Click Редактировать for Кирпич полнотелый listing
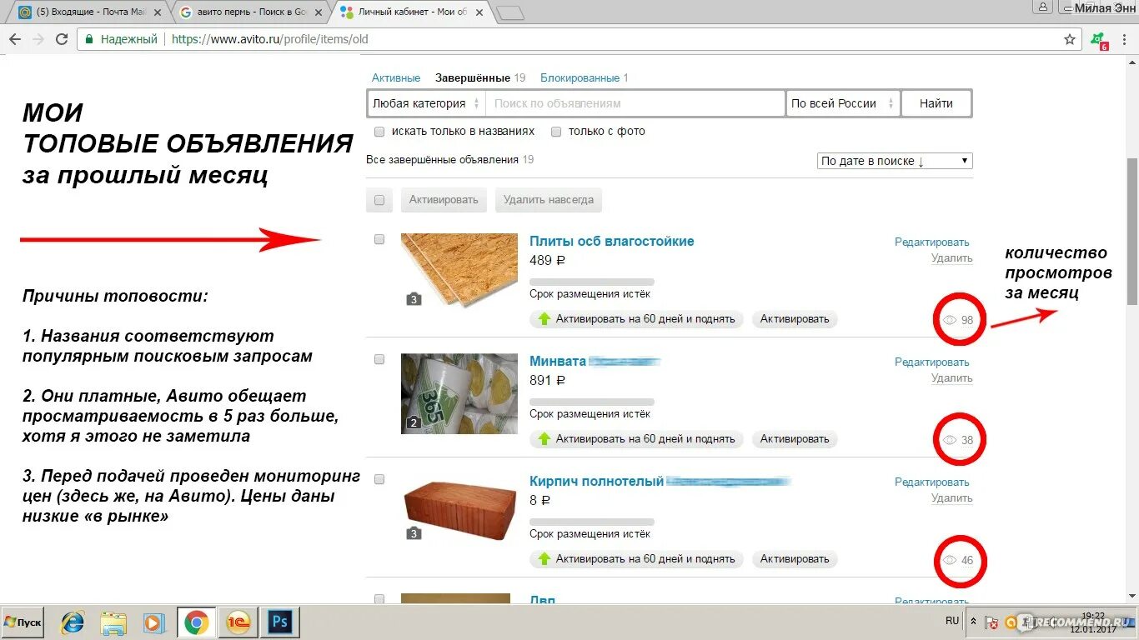Viewport: 1139px width, 640px height. click(x=932, y=482)
